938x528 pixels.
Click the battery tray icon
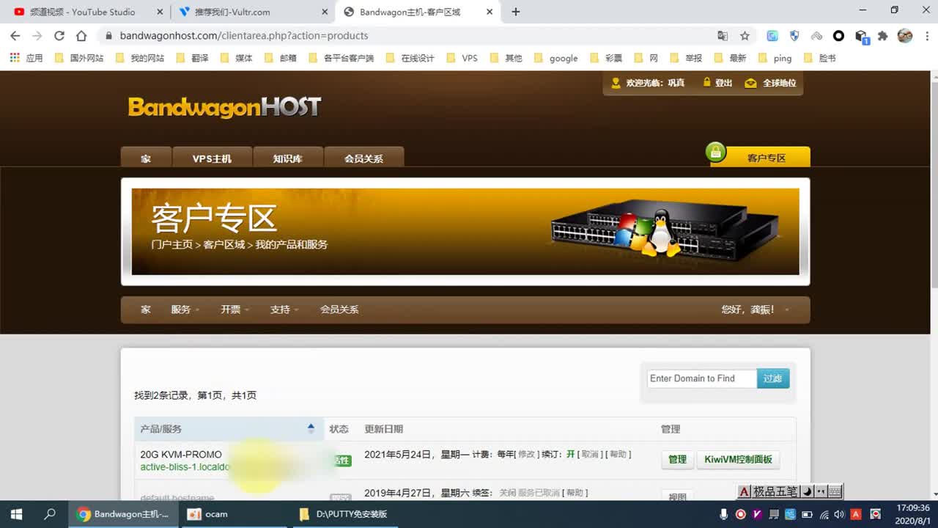[808, 514]
